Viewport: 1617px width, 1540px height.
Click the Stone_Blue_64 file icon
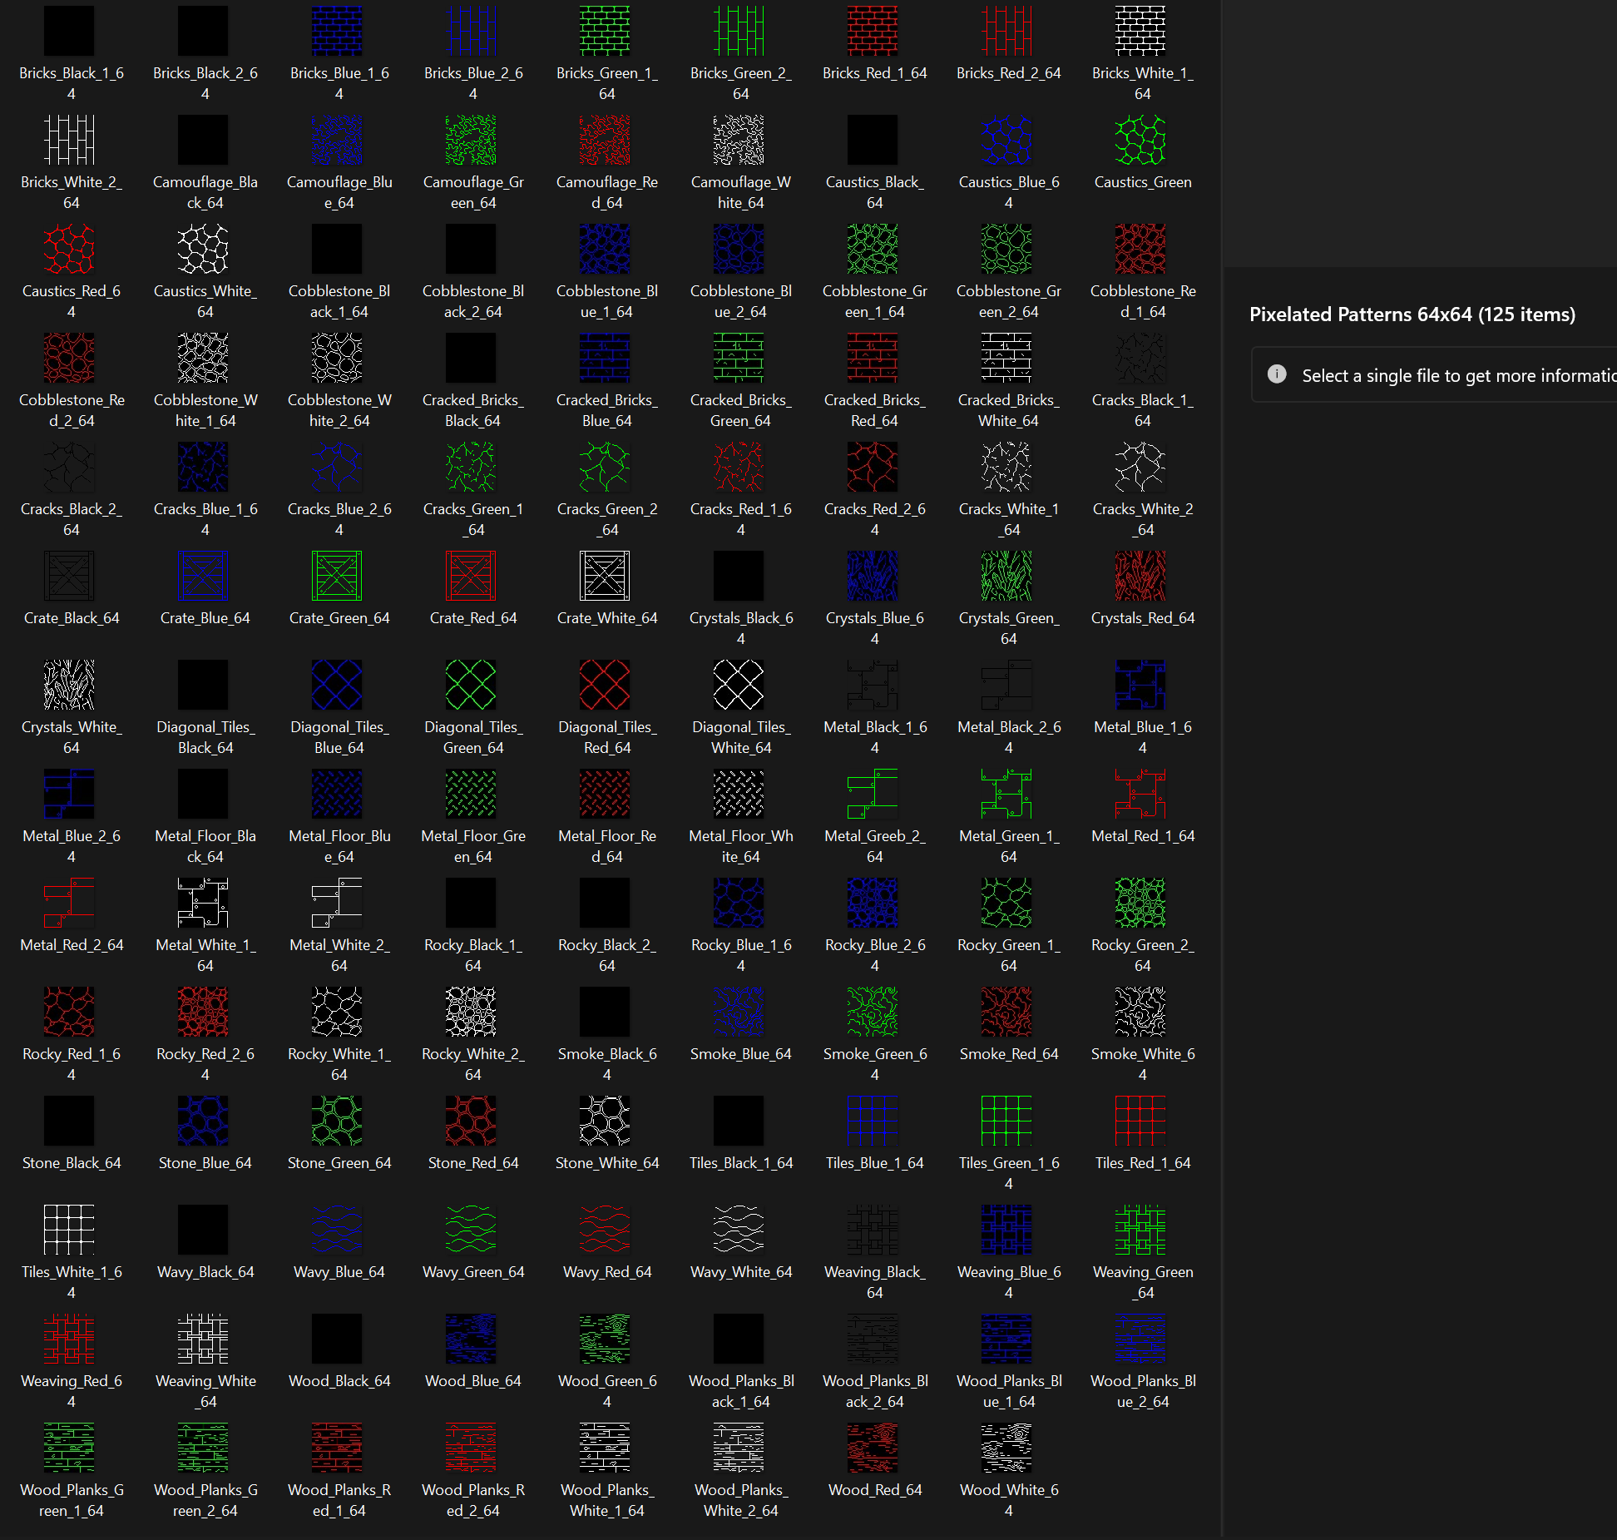point(203,1121)
